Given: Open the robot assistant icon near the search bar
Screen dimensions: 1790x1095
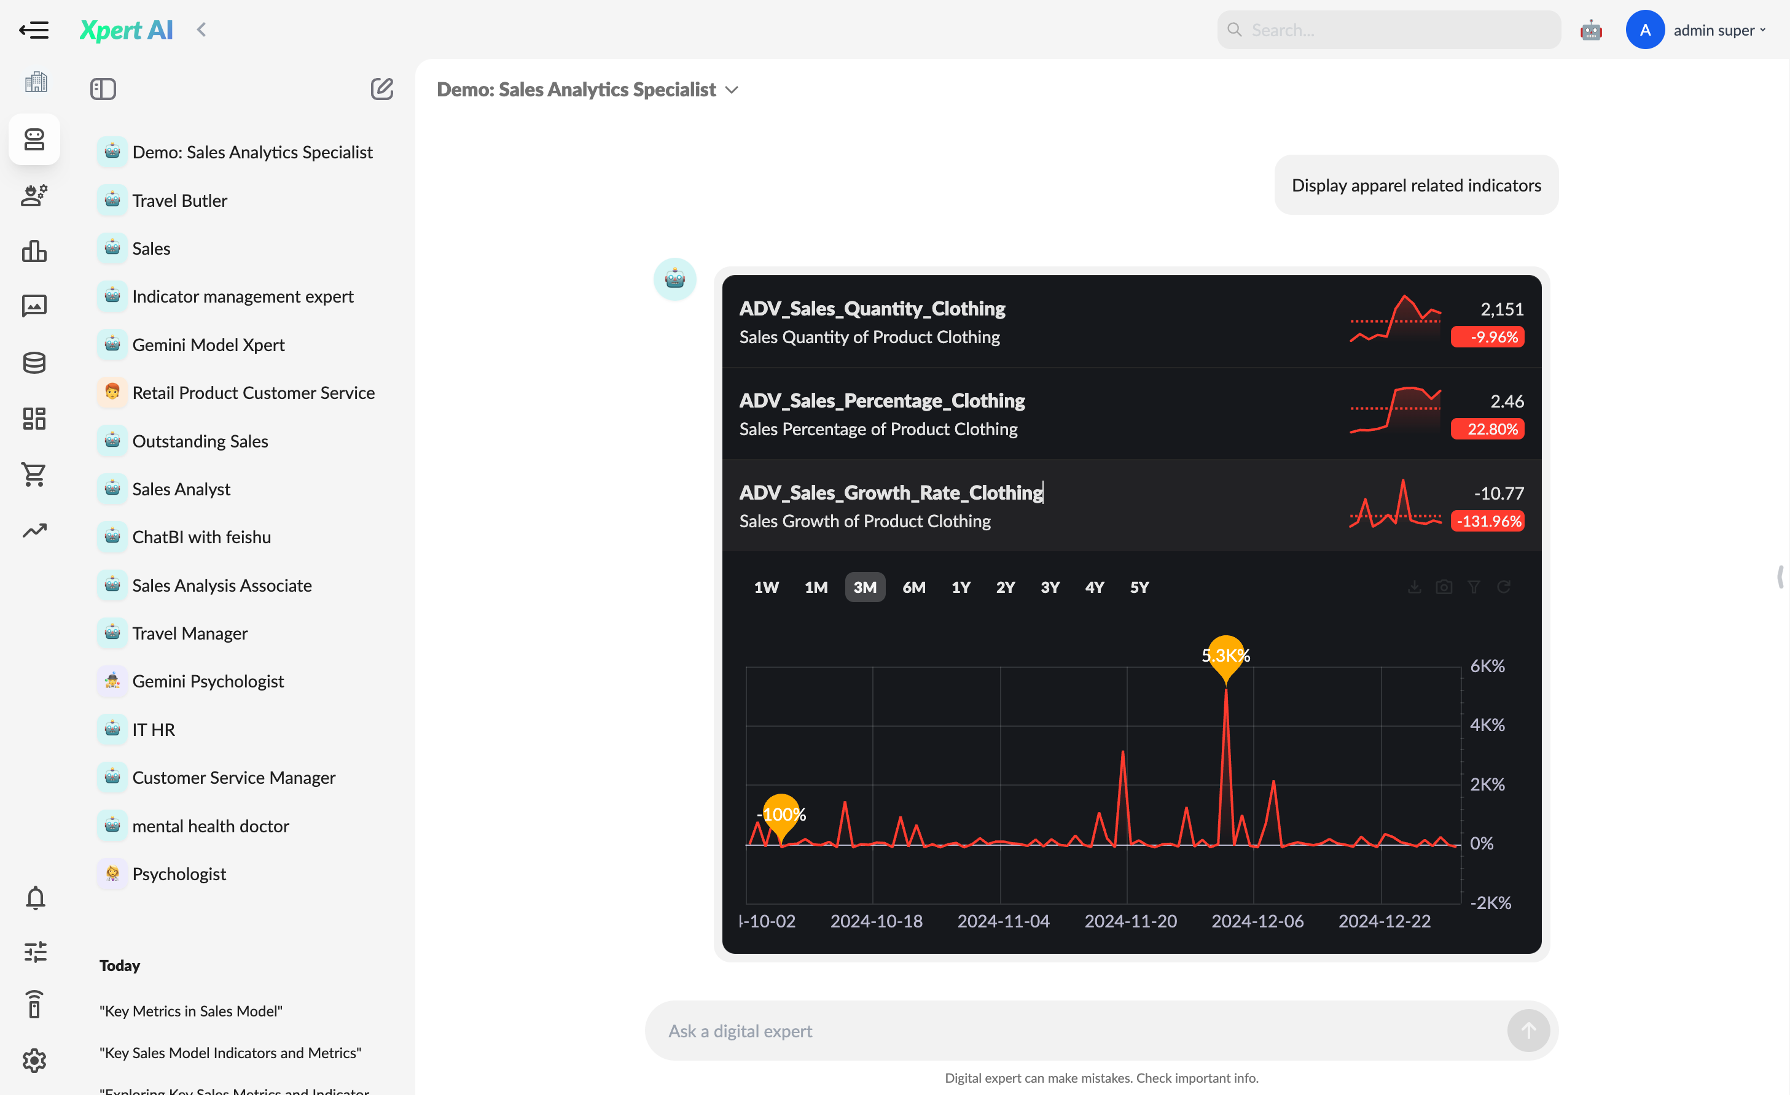Looking at the screenshot, I should [x=1591, y=29].
